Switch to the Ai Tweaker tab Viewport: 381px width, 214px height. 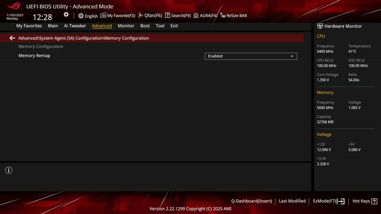click(75, 26)
